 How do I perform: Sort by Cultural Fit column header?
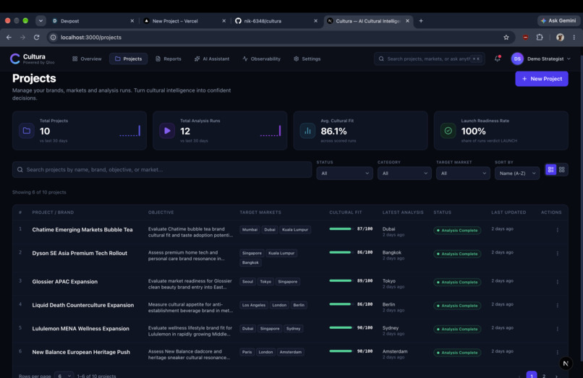click(346, 212)
